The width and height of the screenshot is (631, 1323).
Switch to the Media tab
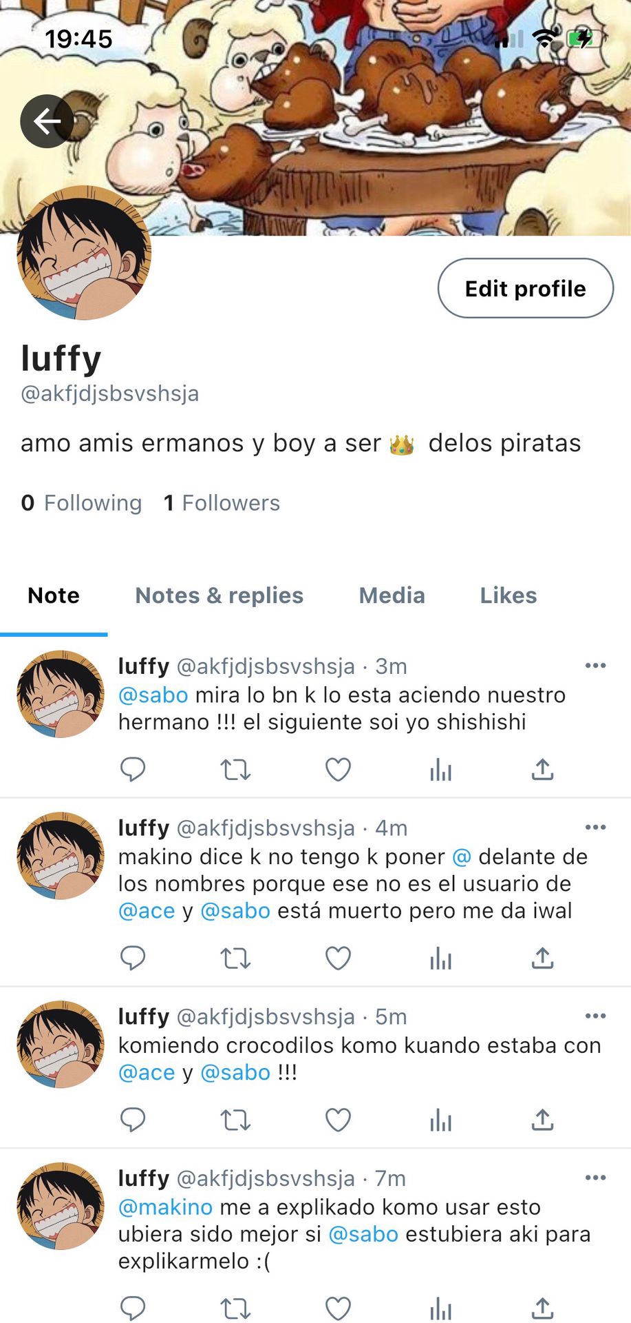(x=392, y=595)
